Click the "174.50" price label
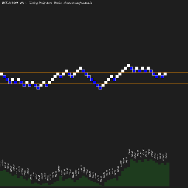The height and width of the screenshot is (188, 188). [144, 152]
